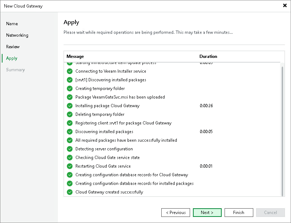
Task: Click the success icon for "Connecting to Veeam Installer service"
Action: 70,71
